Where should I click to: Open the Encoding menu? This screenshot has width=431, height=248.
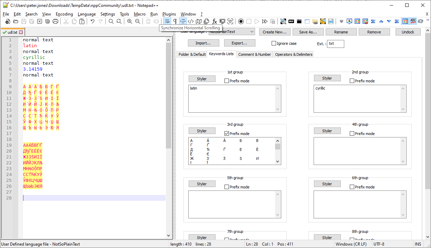click(64, 14)
